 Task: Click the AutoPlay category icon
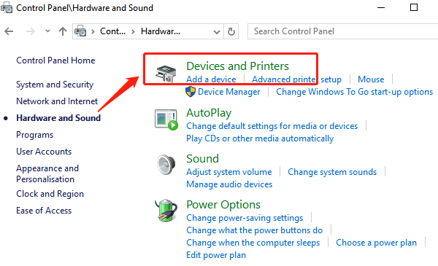166,120
